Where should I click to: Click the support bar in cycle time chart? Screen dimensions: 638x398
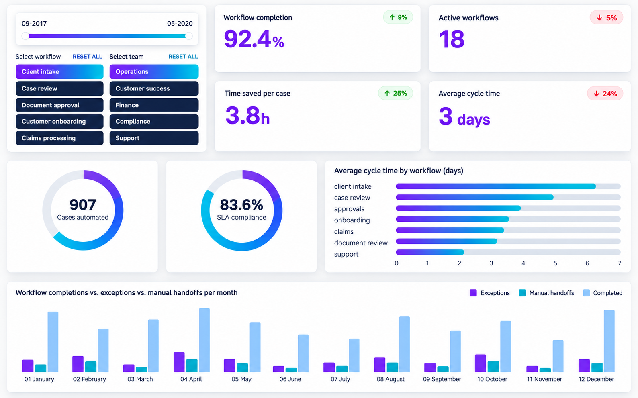[x=430, y=252]
